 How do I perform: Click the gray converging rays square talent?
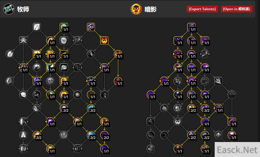(23, 40)
